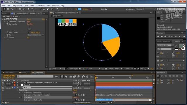This screenshot has width=187, height=105.
Task: Toggle hide shy layers button
Action: 71,76
